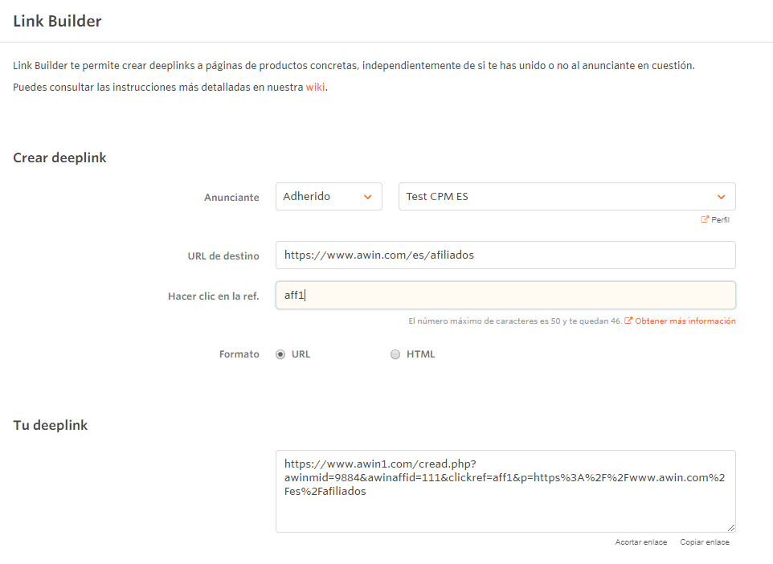Grab the deeplink textarea resize handle
This screenshot has height=564, width=773.
click(731, 528)
